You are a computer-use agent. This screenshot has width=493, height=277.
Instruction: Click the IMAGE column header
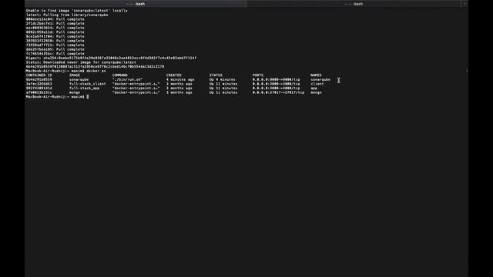point(75,75)
